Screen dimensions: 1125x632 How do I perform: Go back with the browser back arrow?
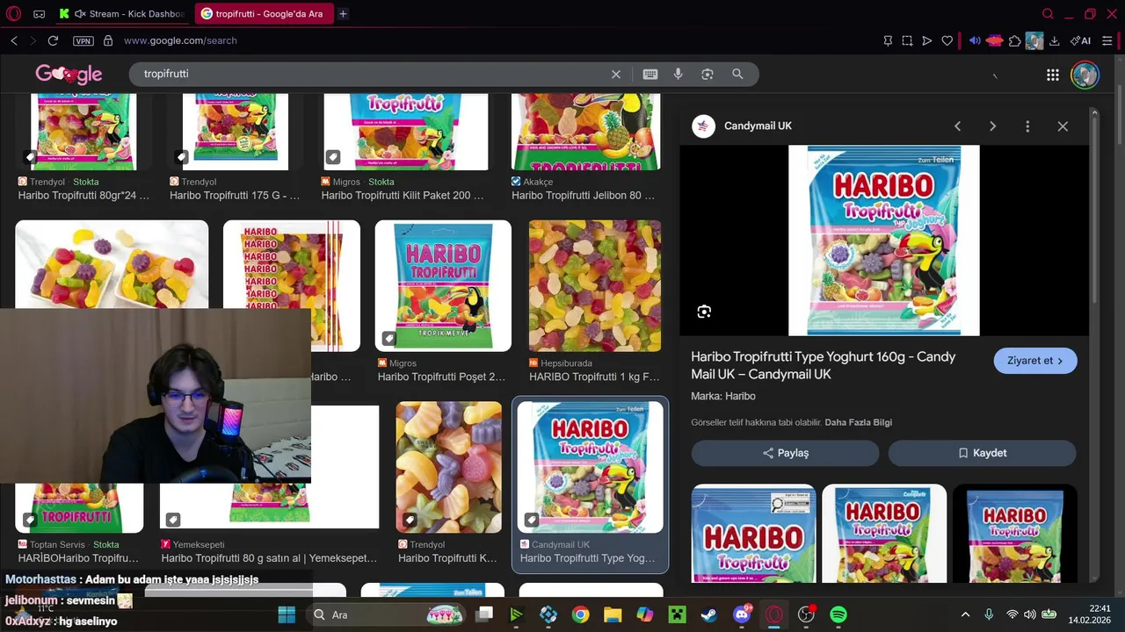point(14,40)
